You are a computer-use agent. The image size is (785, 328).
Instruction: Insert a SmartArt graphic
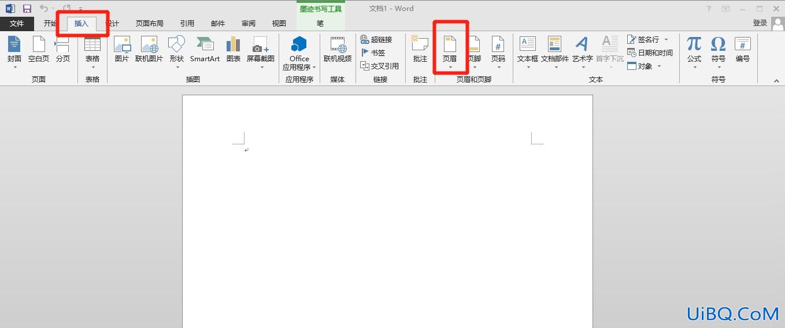(205, 50)
